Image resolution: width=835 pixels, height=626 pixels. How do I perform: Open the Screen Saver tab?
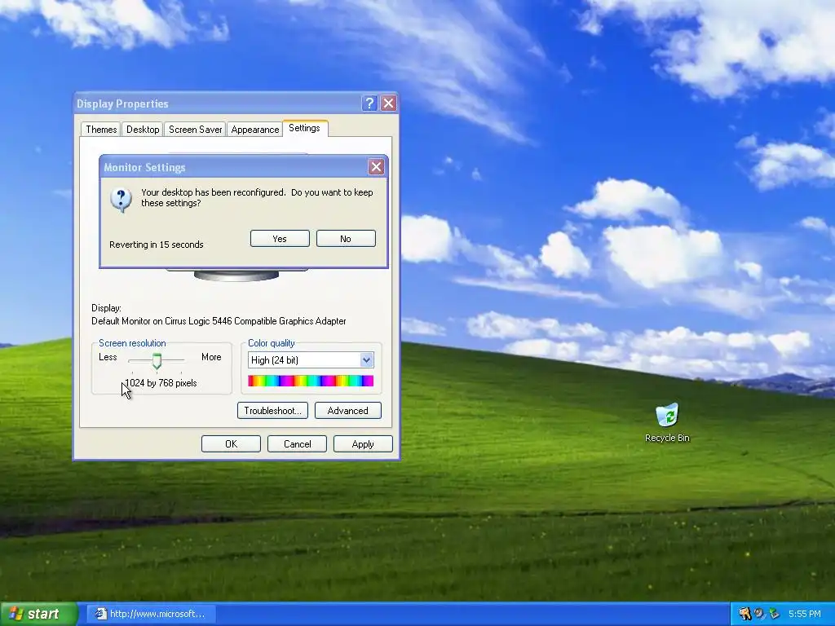point(195,130)
